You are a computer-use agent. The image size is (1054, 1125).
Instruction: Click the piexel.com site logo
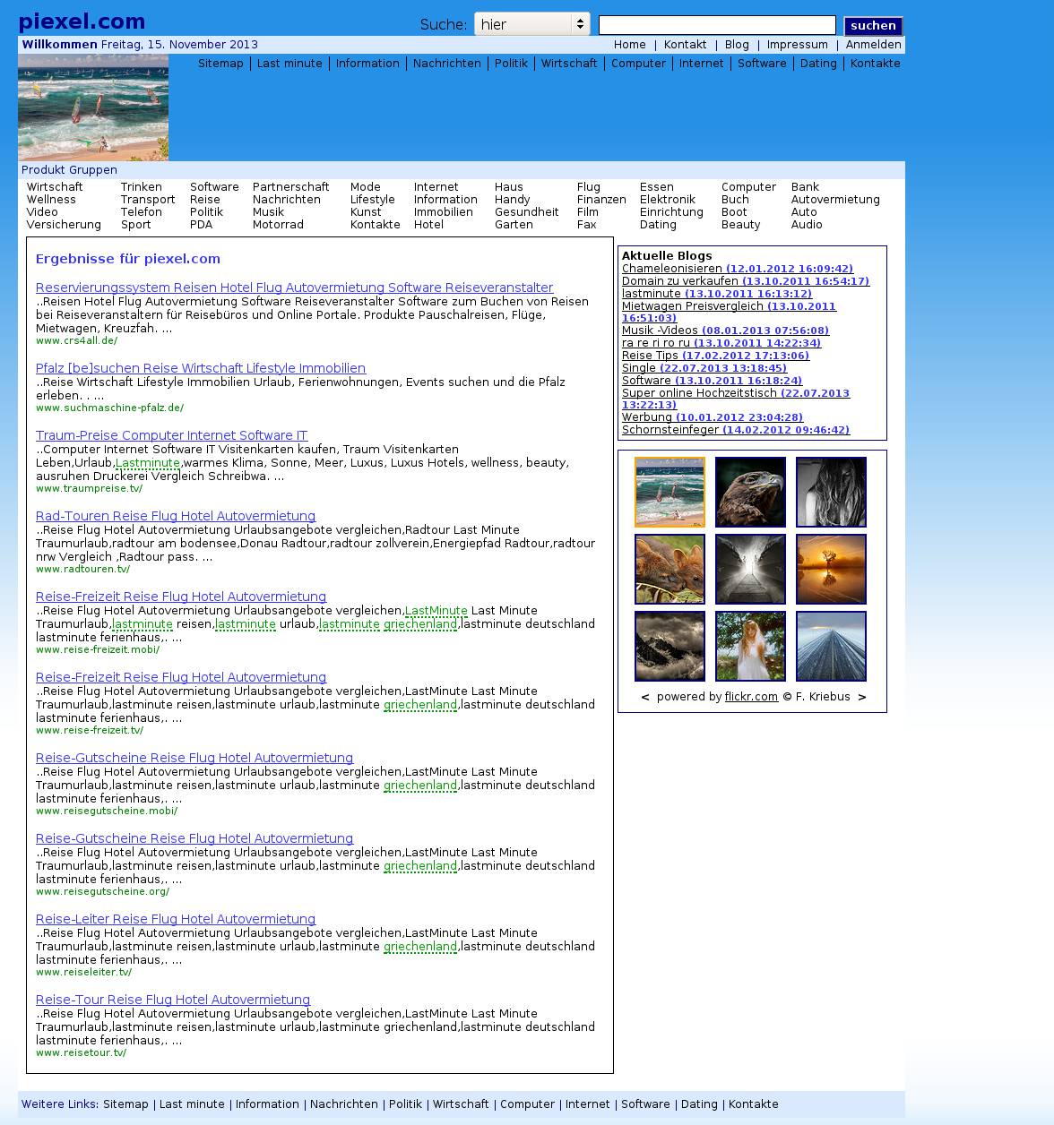tap(82, 21)
